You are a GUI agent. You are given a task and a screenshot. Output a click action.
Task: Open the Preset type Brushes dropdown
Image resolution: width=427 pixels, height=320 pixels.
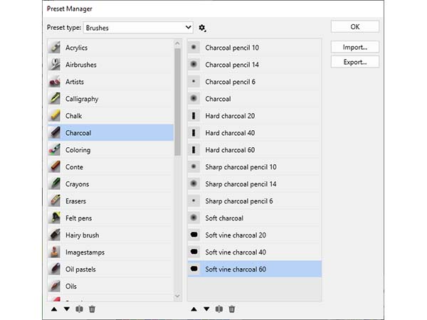click(138, 28)
